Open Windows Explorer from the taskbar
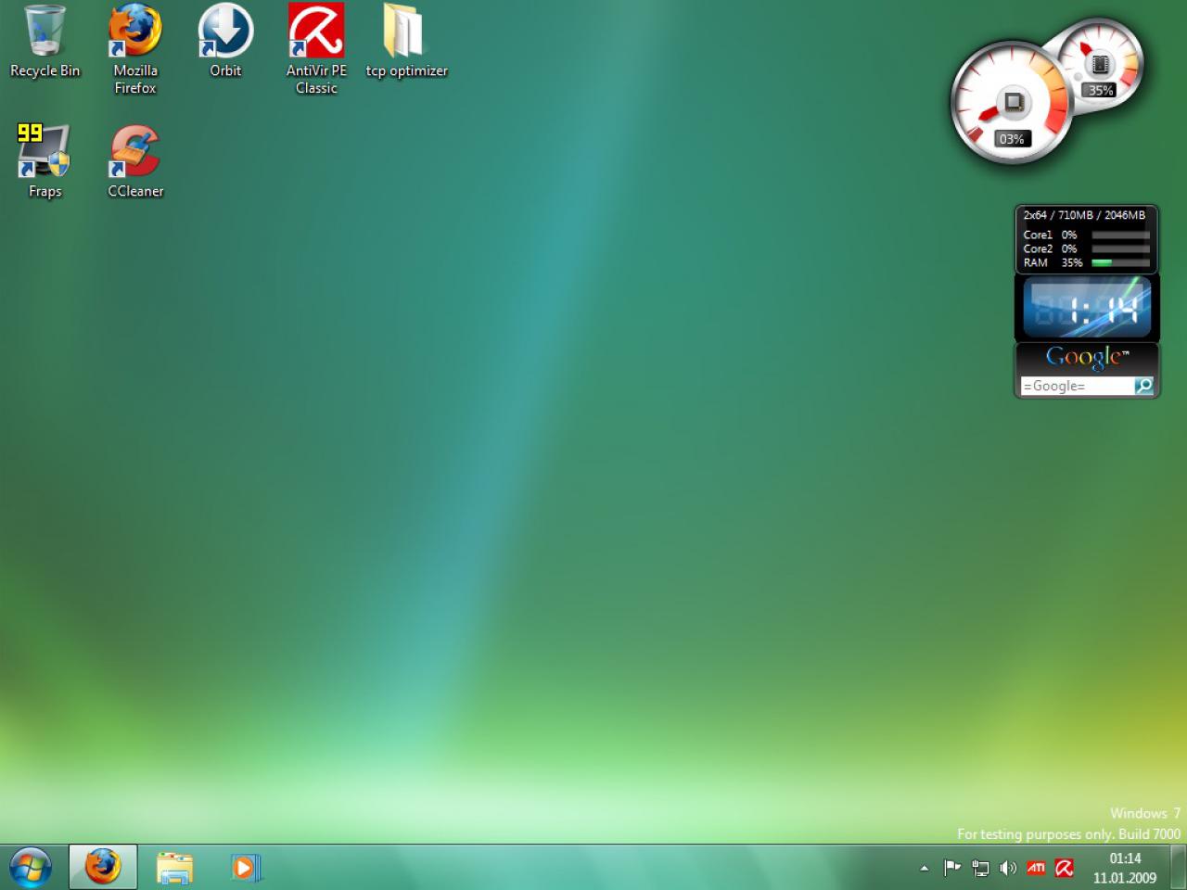 tap(174, 868)
